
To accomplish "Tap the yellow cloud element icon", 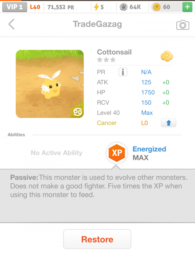I will point(166,57).
